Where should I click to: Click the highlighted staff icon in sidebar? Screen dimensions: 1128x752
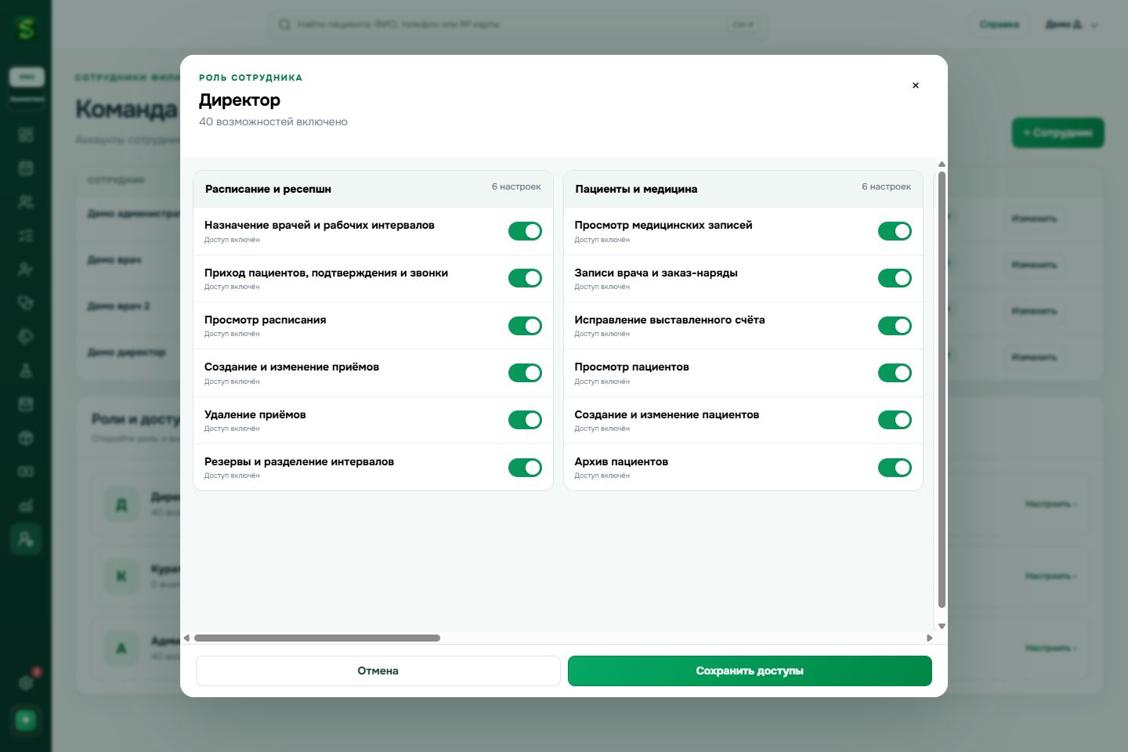tap(26, 539)
